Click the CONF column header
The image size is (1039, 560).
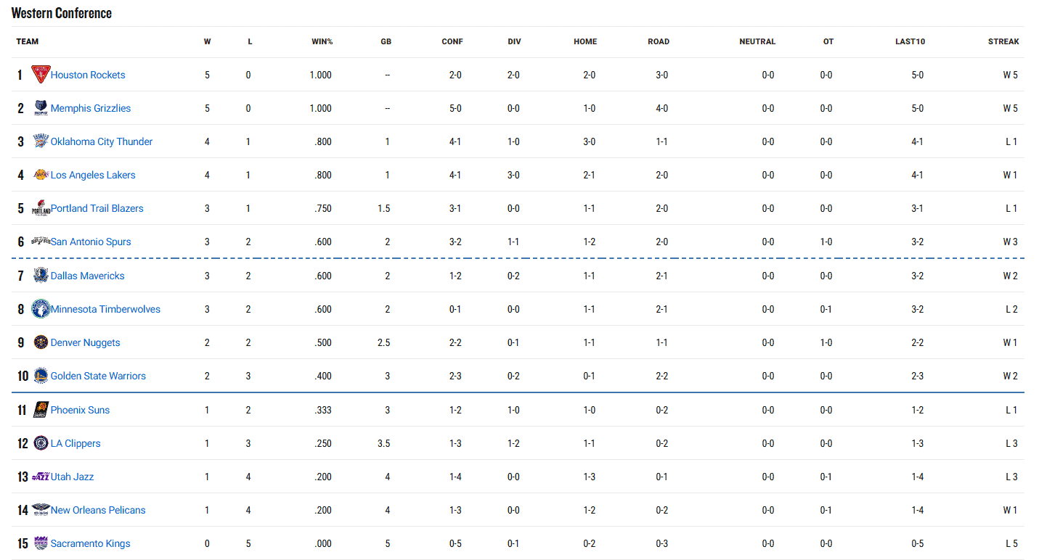point(452,41)
